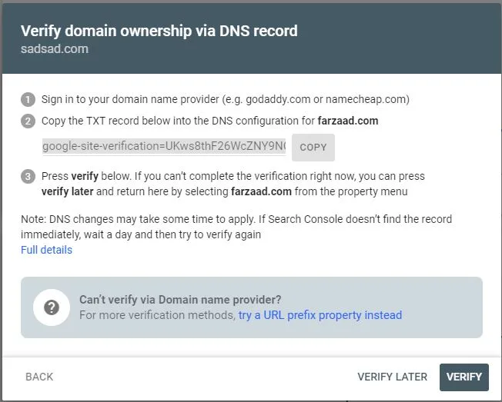Click the step 2 number circle icon
This screenshot has width=502, height=402.
(x=28, y=121)
